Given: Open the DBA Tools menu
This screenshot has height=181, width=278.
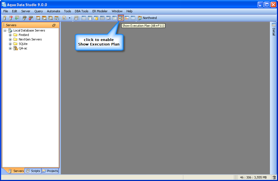Looking at the screenshot, I should (82, 11).
